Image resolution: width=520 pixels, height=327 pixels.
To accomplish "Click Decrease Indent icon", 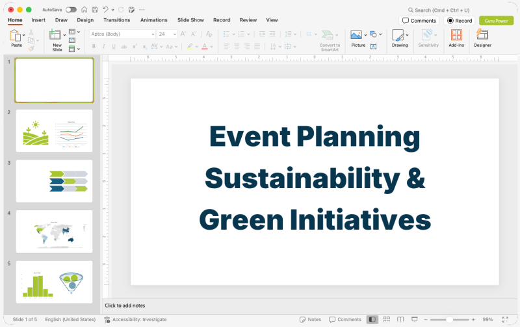I will (x=262, y=34).
